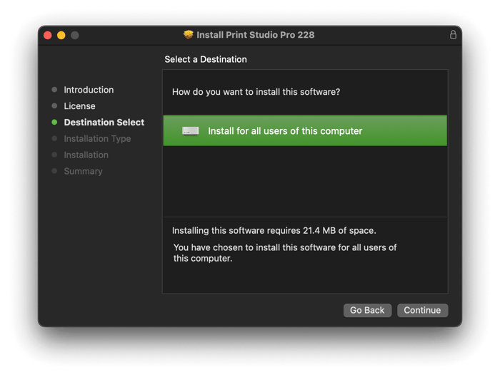Click the bullet dot beside License
500x377 pixels.
[x=54, y=106]
